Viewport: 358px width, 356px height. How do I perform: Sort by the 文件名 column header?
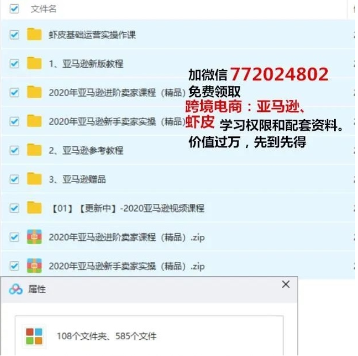43,9
